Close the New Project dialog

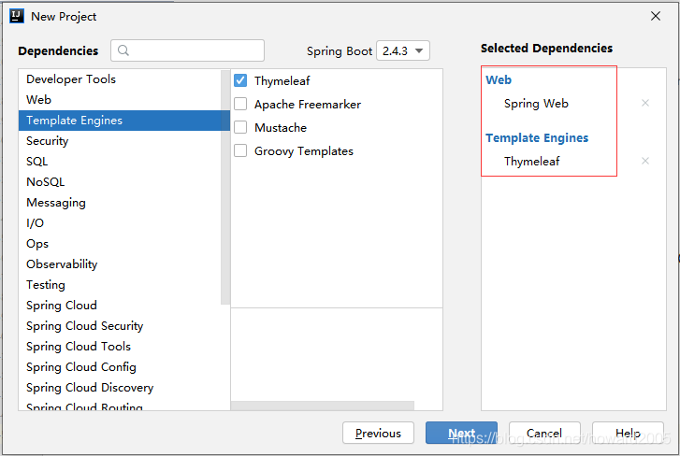tap(656, 16)
